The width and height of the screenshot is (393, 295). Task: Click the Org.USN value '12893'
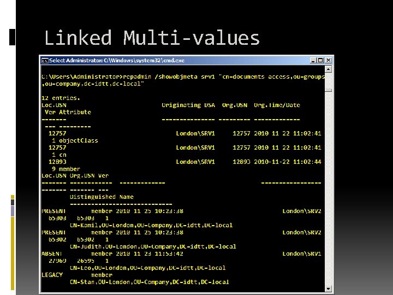241,162
